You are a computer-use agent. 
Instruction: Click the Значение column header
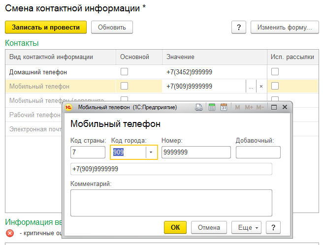(180, 57)
